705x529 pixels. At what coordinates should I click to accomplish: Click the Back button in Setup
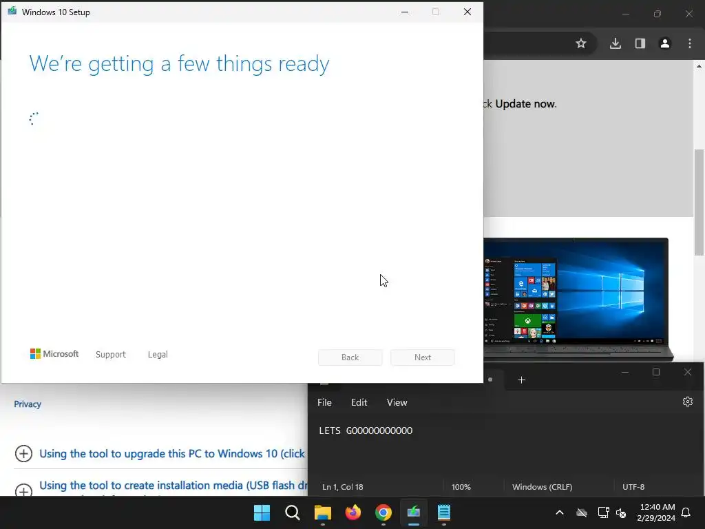tap(350, 357)
